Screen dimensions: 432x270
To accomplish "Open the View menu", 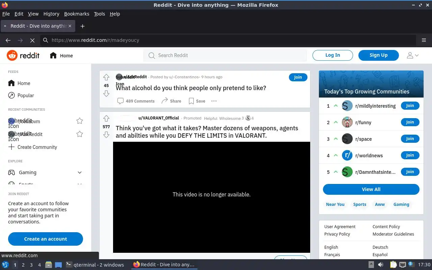I will (33, 14).
